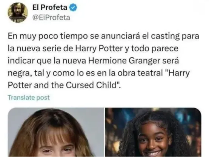The image size is (209, 157).
Task: Click the phrase todo parece in the post
Action: 155,49
